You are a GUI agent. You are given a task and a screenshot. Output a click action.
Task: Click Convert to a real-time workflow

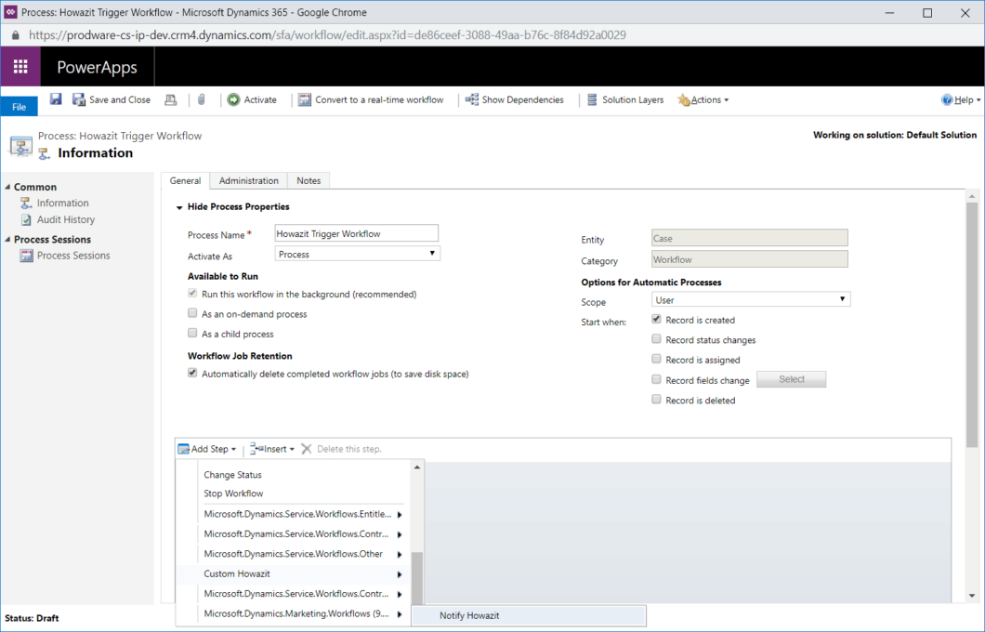379,99
